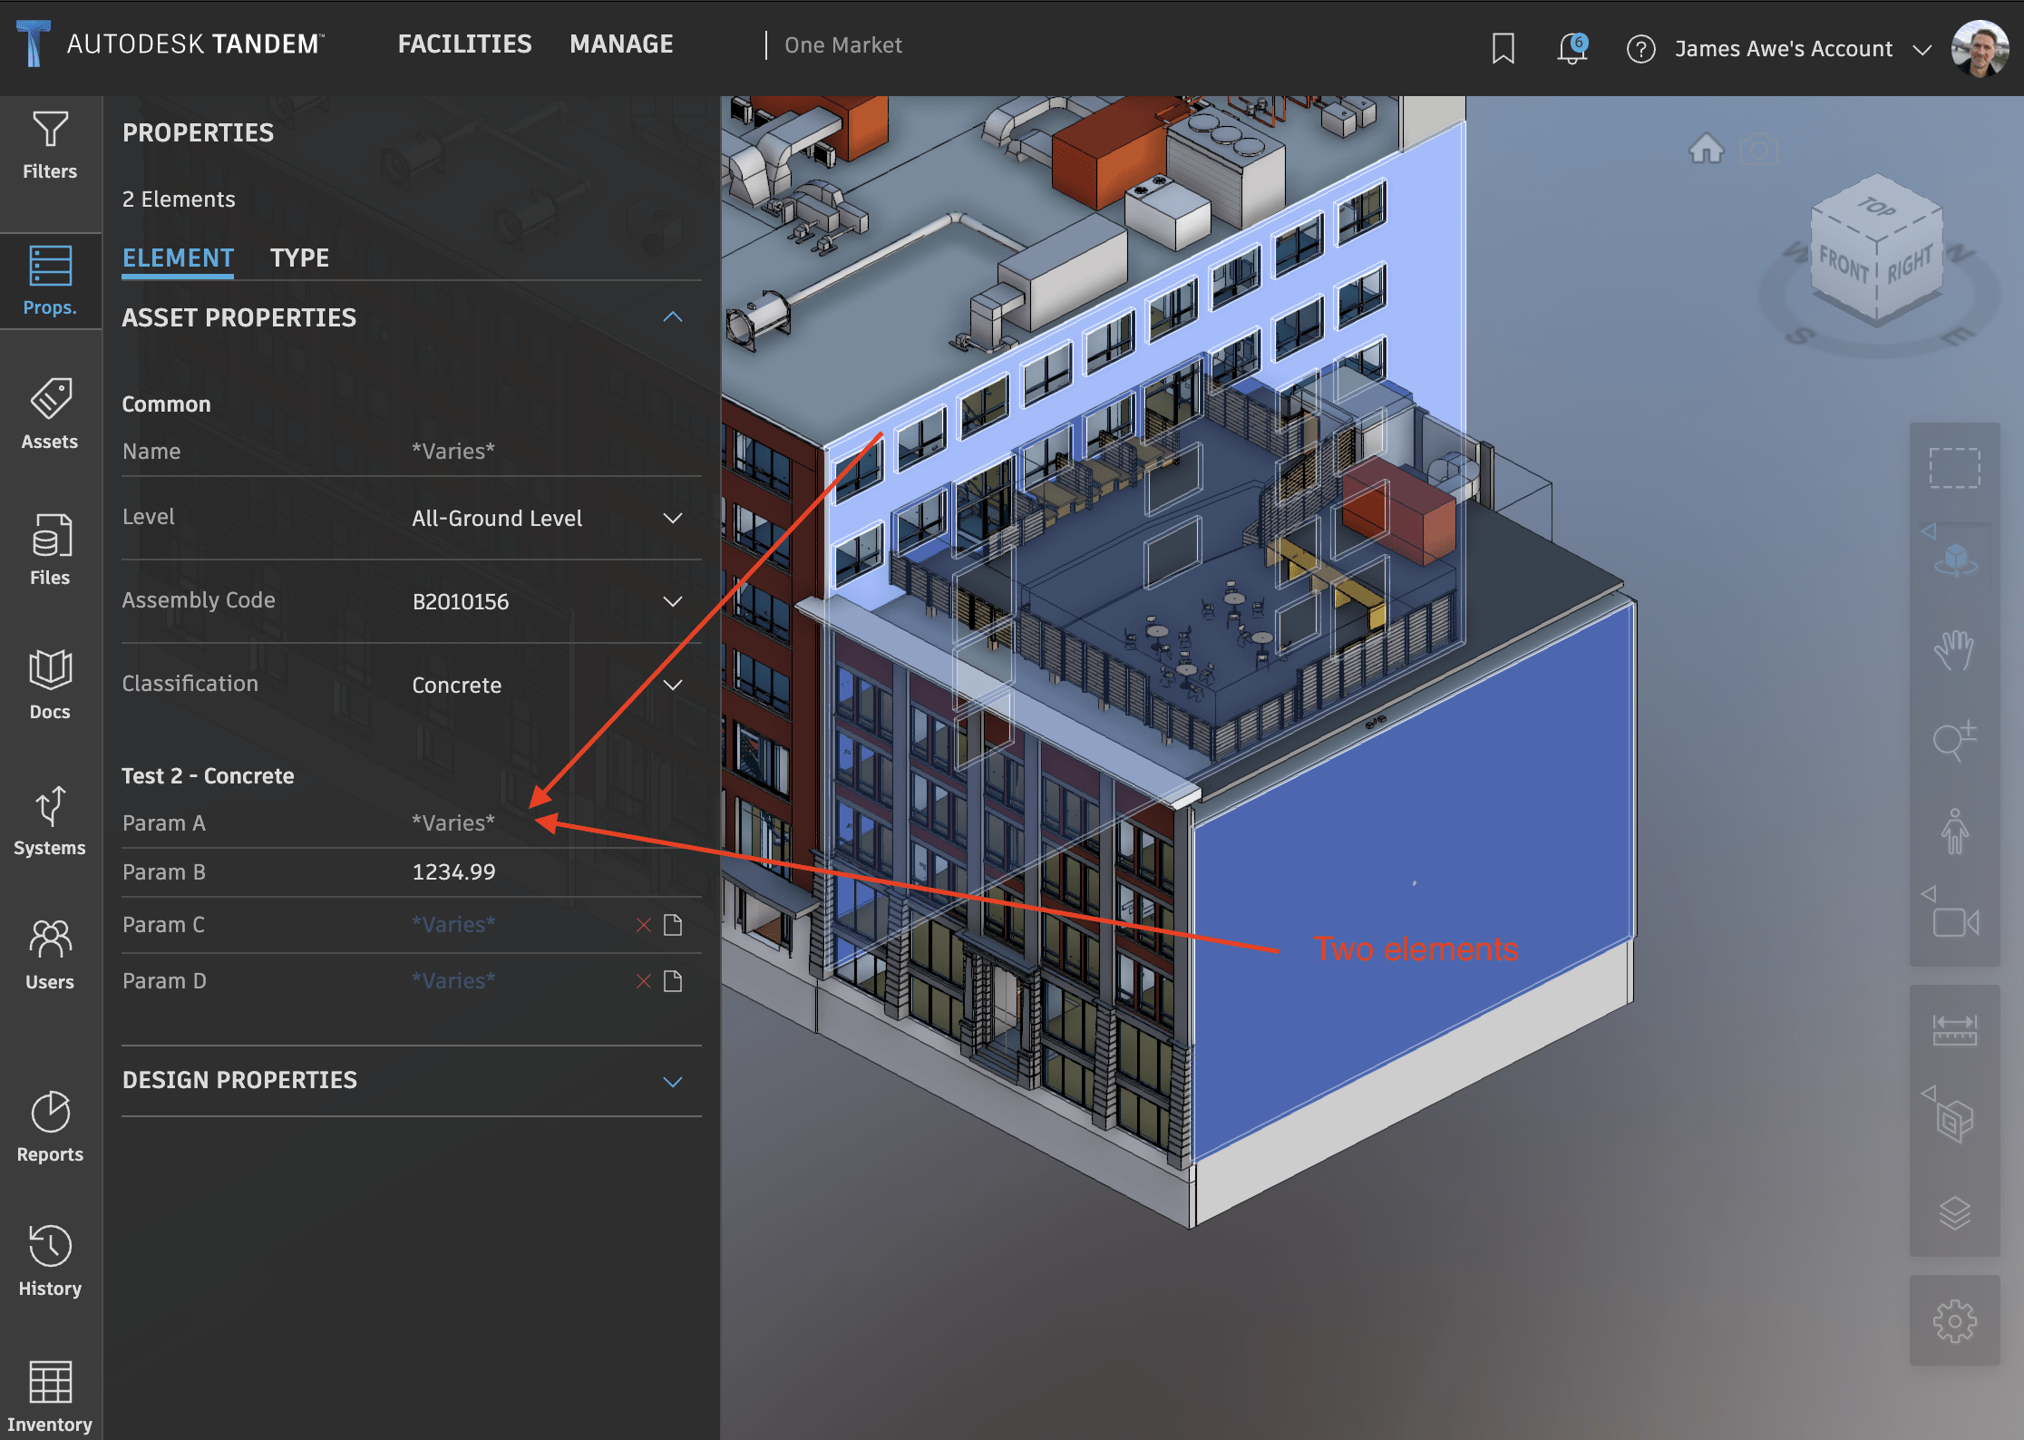Click the Param C Varies value

pyautogui.click(x=453, y=925)
